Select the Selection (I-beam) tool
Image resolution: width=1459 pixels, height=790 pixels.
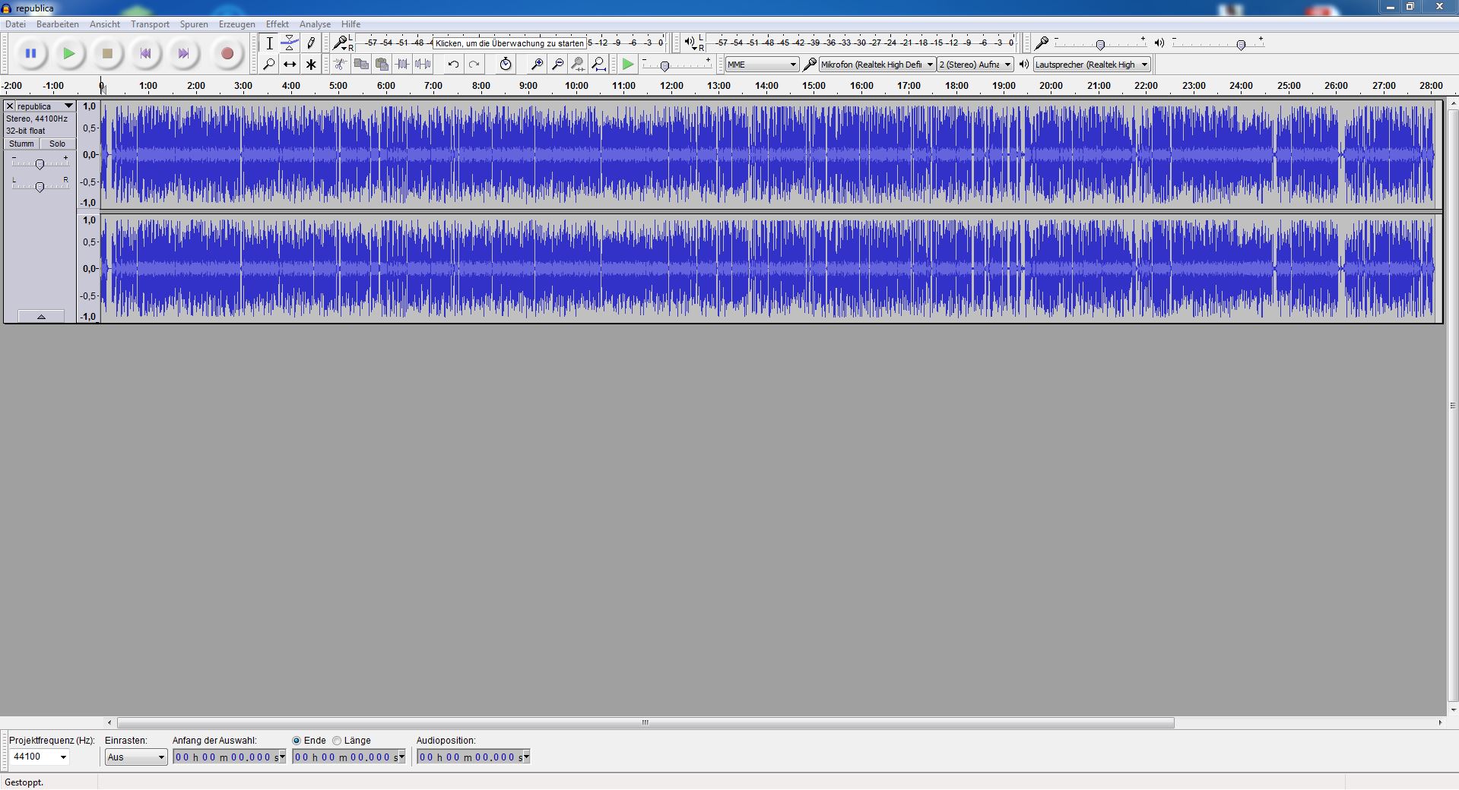[269, 43]
